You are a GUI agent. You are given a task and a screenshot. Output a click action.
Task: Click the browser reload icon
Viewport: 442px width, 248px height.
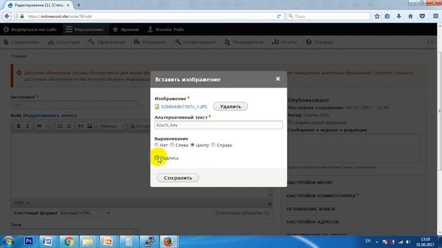pos(279,17)
